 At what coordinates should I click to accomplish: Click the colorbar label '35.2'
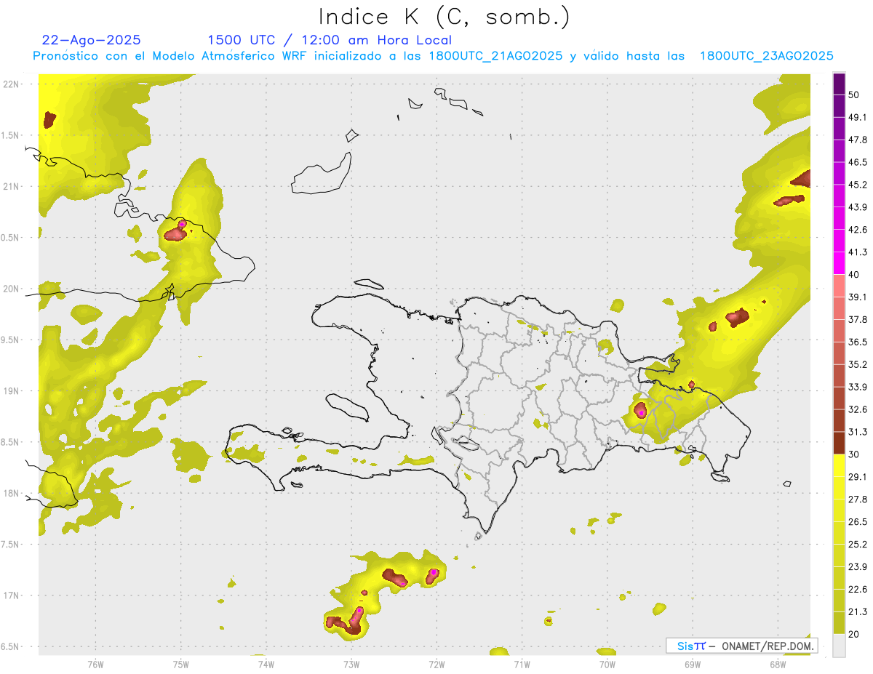[x=858, y=364]
